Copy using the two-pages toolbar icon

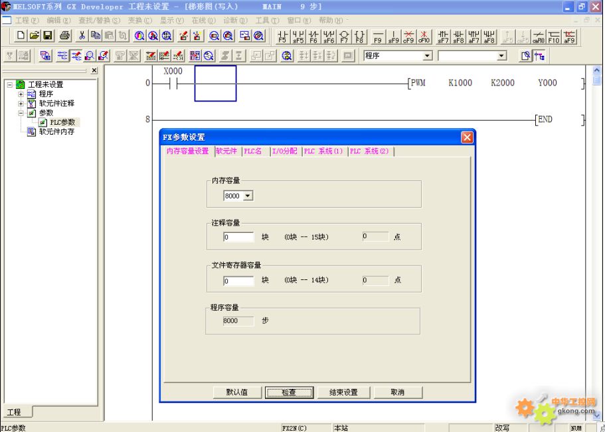coord(96,36)
